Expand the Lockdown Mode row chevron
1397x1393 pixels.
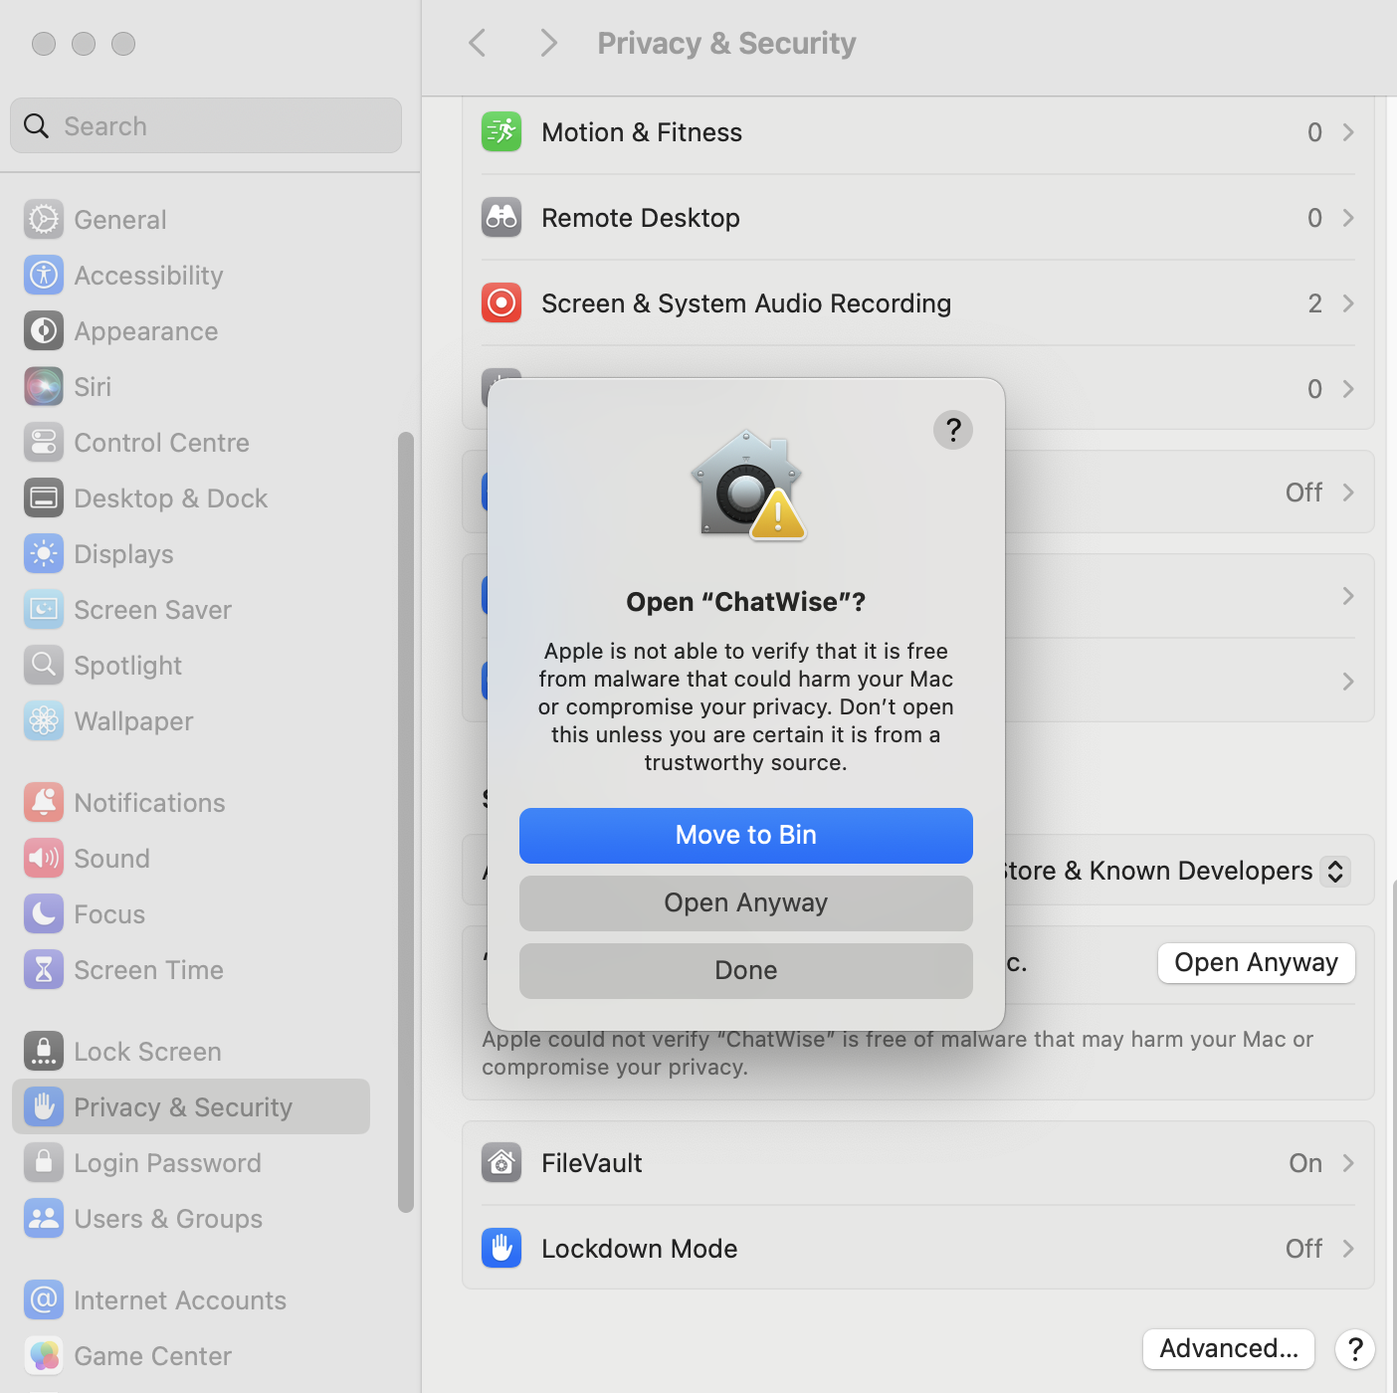tap(1347, 1249)
